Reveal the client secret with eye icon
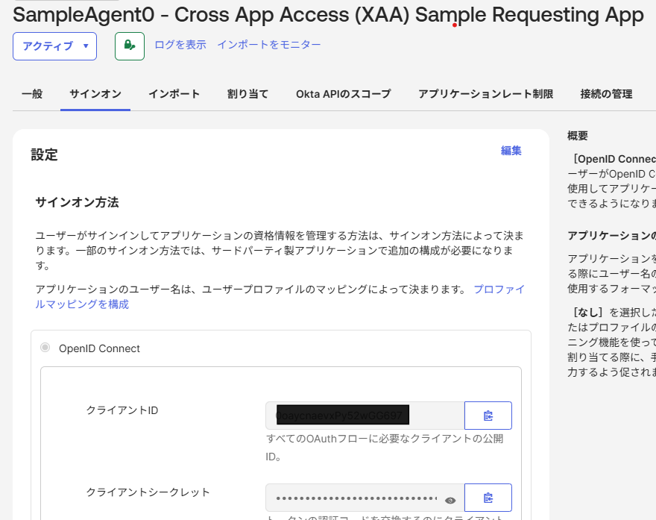The width and height of the screenshot is (656, 520). pos(450,500)
